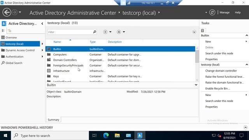Open Authentication node
Screen dimensions: 249x140
click(14, 56)
